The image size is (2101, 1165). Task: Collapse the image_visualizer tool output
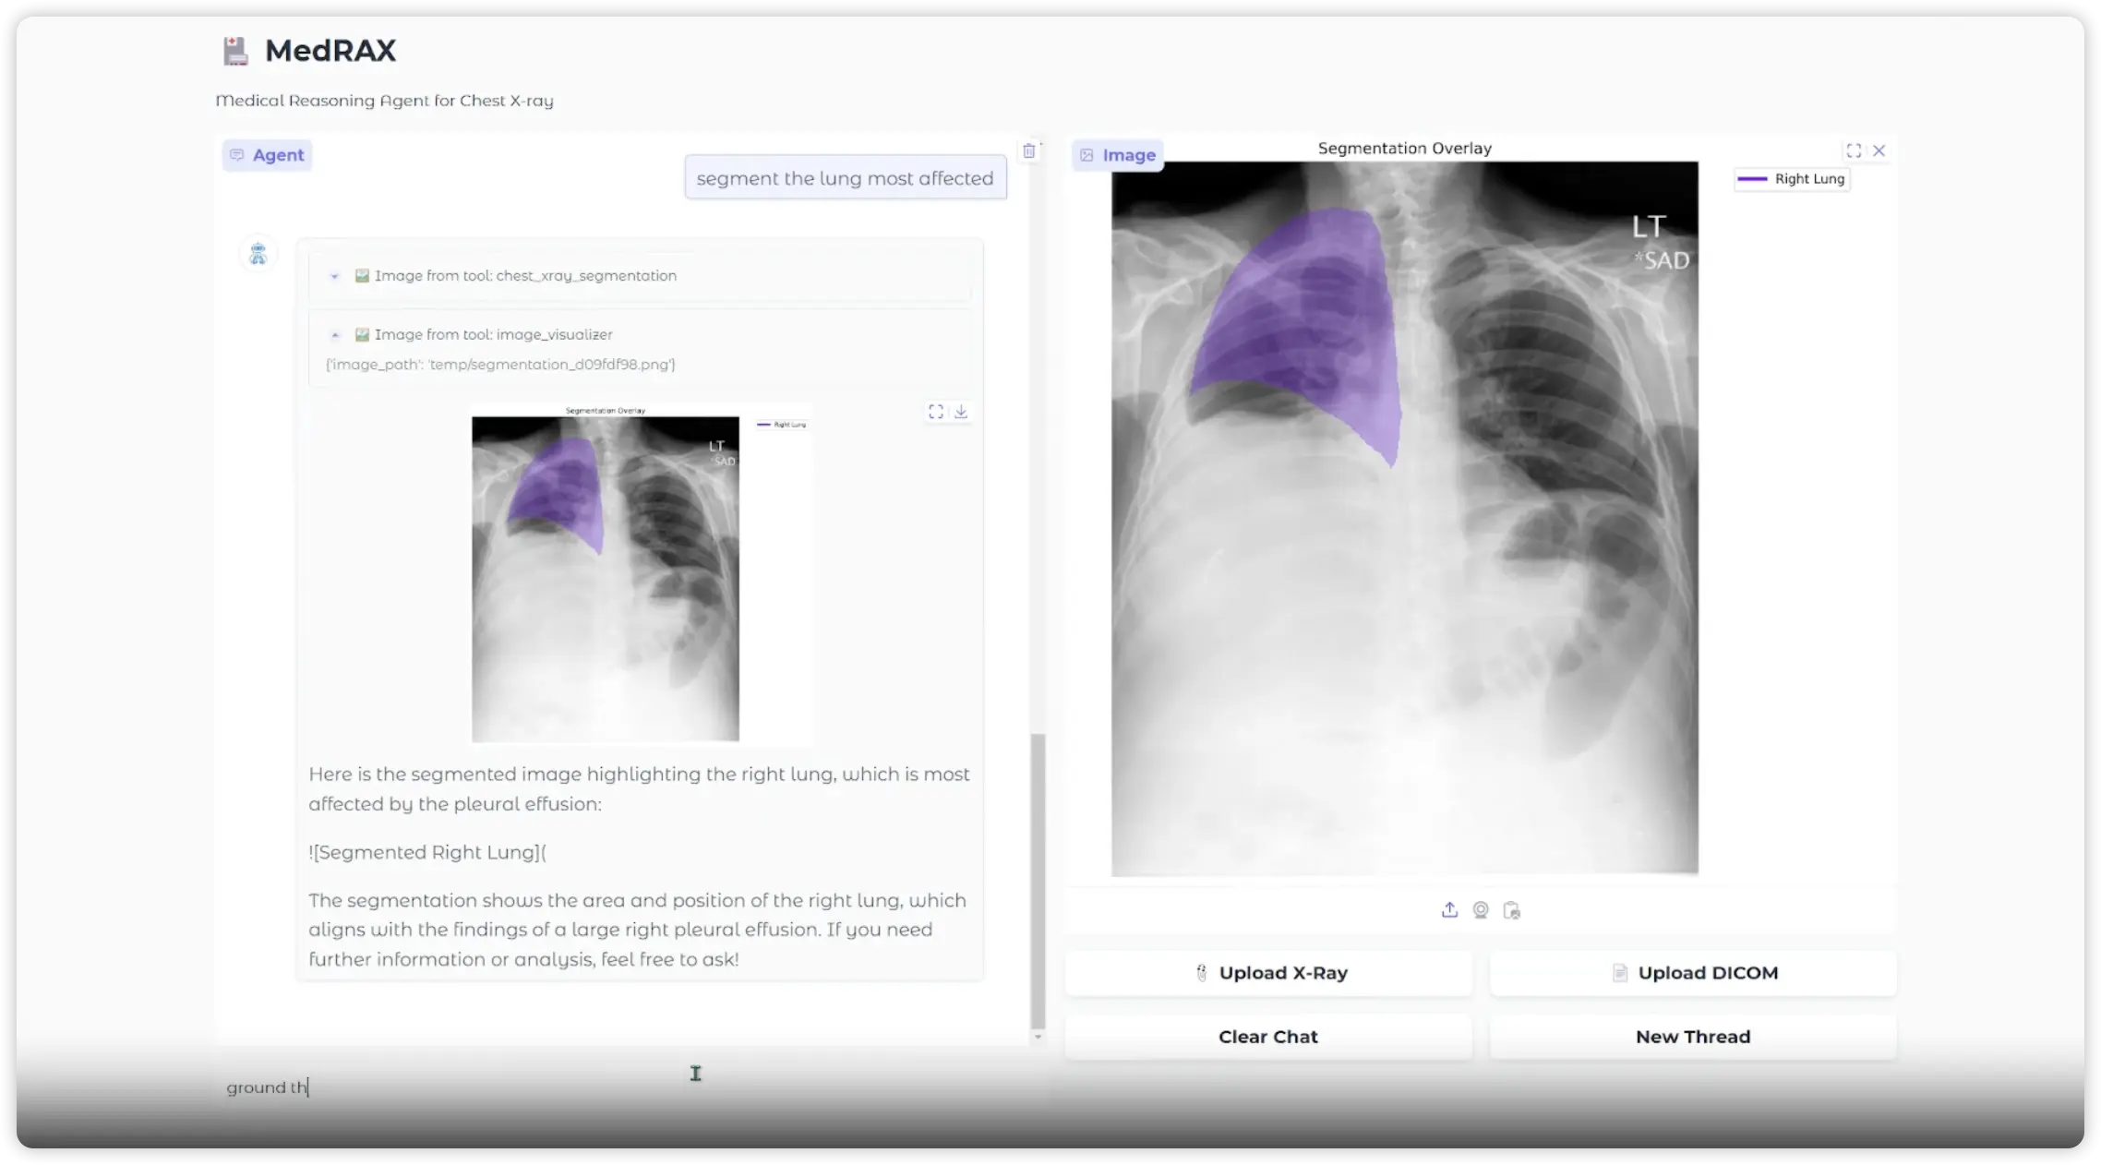[x=335, y=335]
